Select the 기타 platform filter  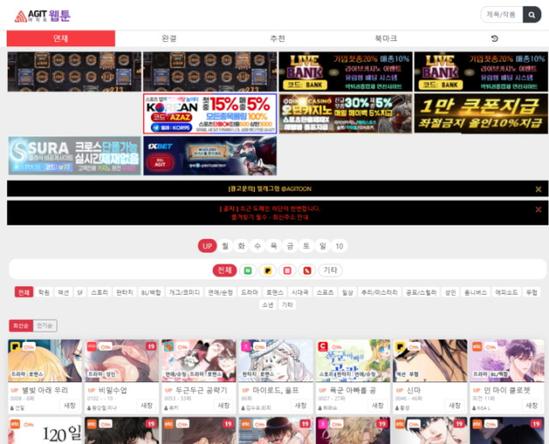[x=330, y=271]
